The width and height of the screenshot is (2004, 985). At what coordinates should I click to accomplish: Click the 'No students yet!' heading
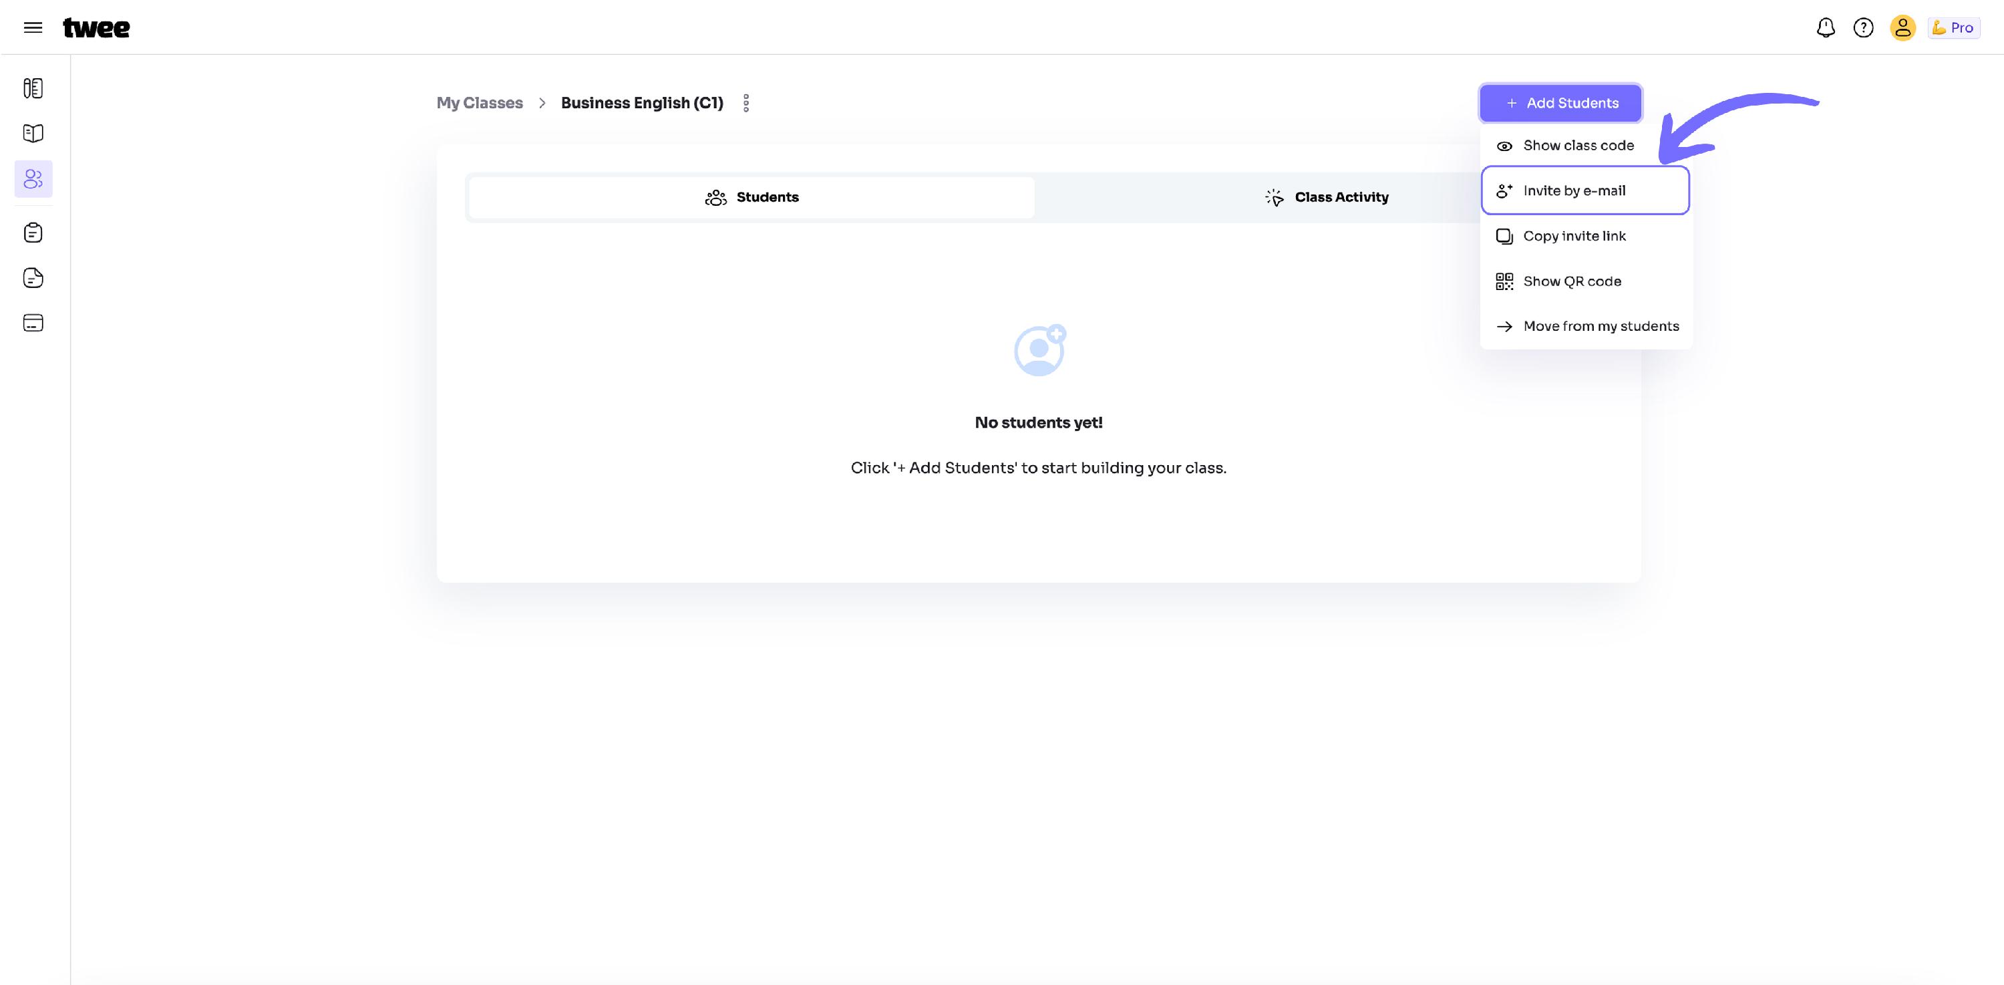click(1039, 422)
